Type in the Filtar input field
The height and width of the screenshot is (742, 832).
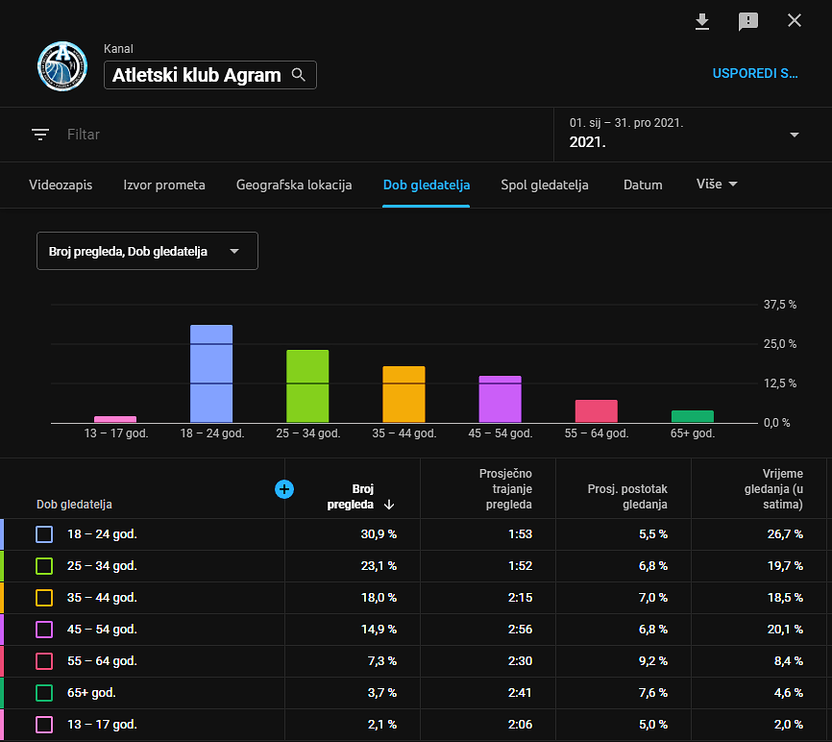(288, 135)
